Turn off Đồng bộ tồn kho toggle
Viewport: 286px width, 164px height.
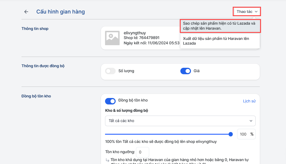click(x=110, y=101)
